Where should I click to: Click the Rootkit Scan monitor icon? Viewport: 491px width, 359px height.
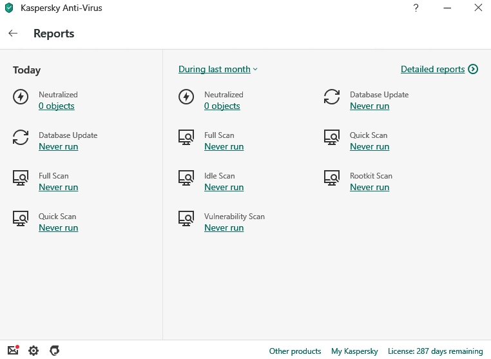pos(332,178)
